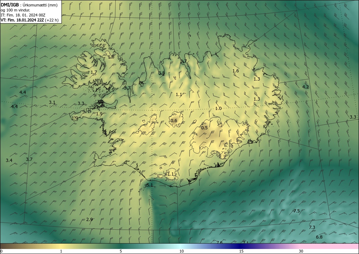Click the 3.8 value on the map
Screen dimensions: 359x254
pyautogui.click(x=162, y=73)
